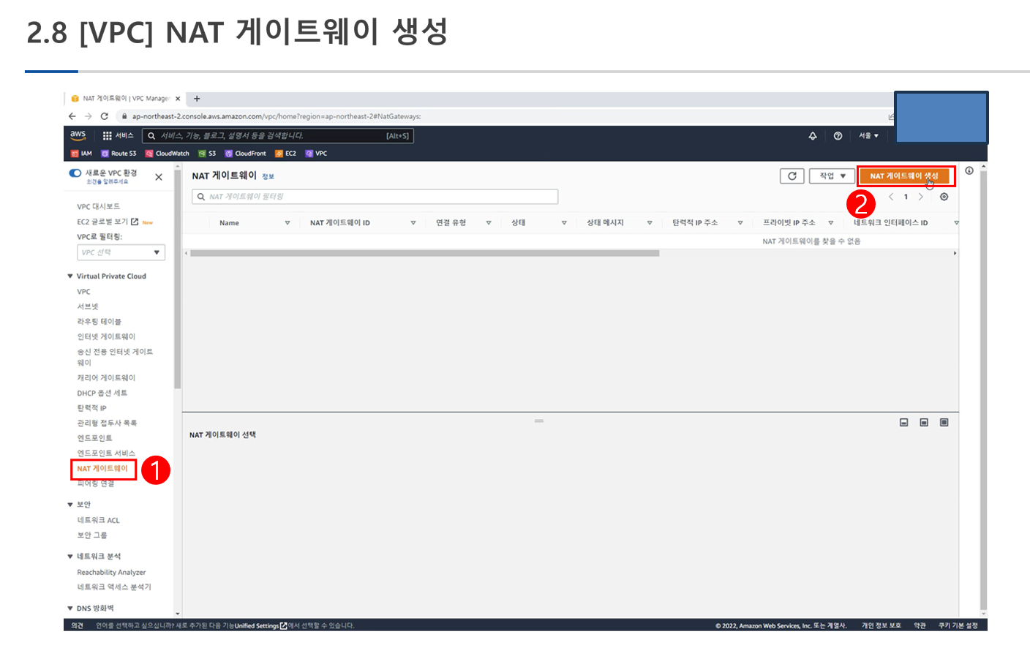Open the CloudFront shortcut
The width and height of the screenshot is (1030, 667).
tap(245, 154)
